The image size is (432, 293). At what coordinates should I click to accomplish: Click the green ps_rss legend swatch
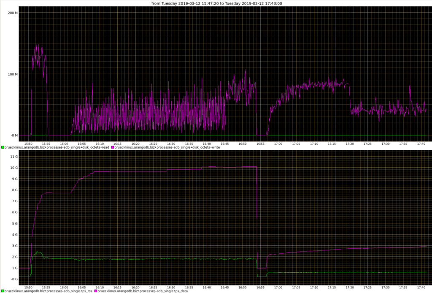2,291
